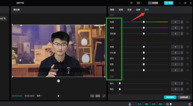This screenshot has width=193, height=106.
Task: Enter fullscreen preview mode
Action: point(104,96)
